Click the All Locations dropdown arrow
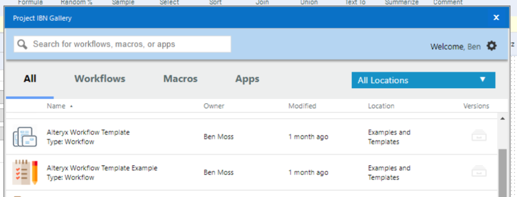Viewport: 517px width, 197px height. [x=483, y=80]
